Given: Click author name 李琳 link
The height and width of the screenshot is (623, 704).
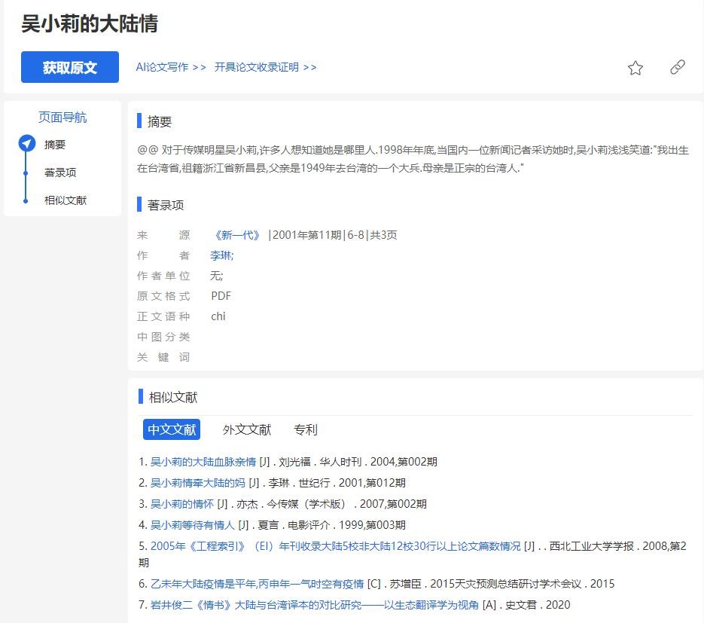Looking at the screenshot, I should click(221, 255).
